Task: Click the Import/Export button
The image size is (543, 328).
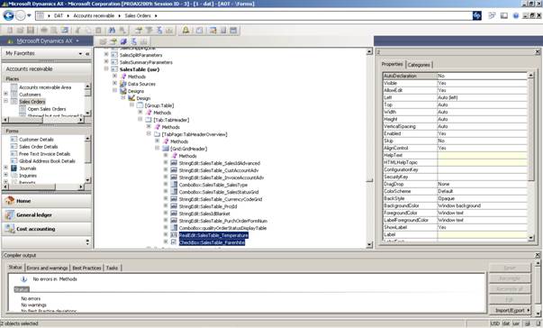Action: click(510, 310)
